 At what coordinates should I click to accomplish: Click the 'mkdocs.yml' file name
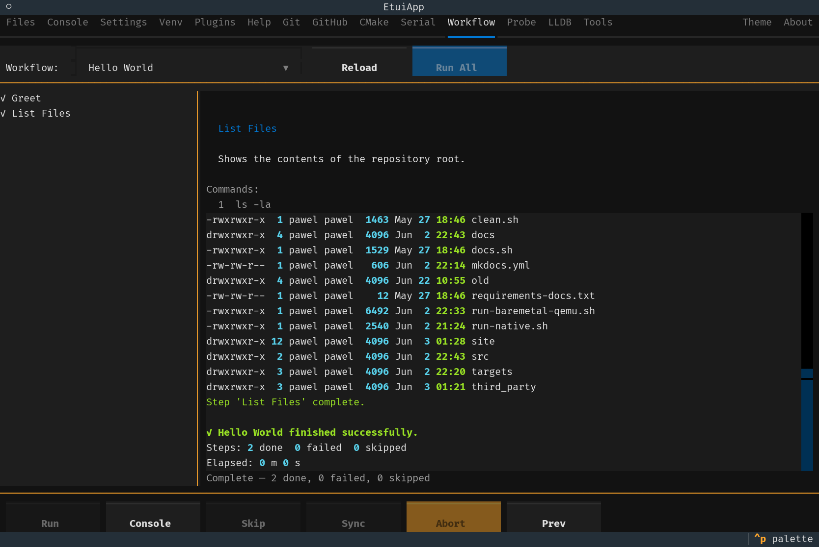tap(501, 265)
